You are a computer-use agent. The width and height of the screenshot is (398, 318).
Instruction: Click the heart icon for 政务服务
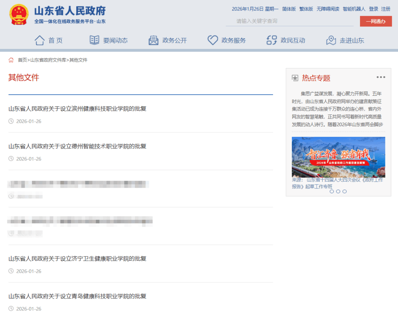[213, 40]
